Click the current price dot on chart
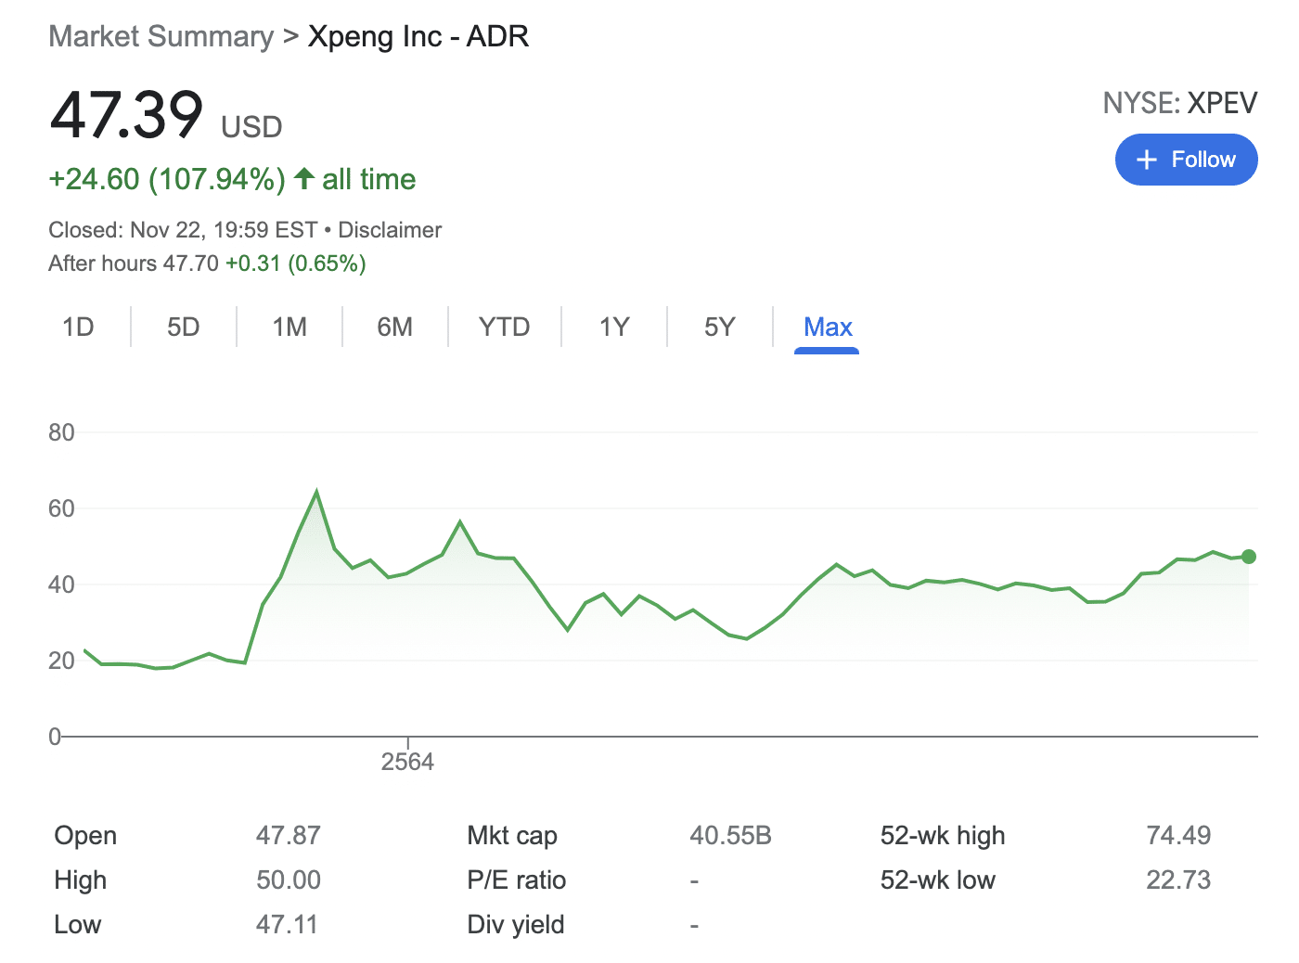The image size is (1299, 963). [1249, 557]
